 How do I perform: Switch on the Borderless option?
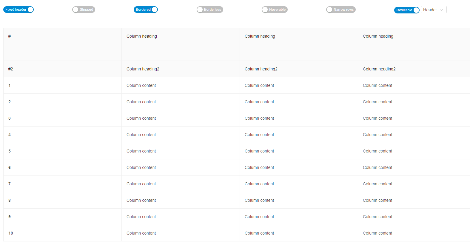(210, 10)
